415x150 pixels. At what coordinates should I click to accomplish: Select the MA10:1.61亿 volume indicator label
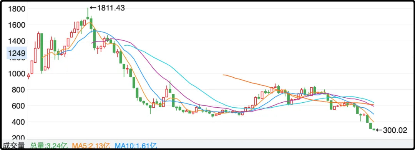click(136, 145)
